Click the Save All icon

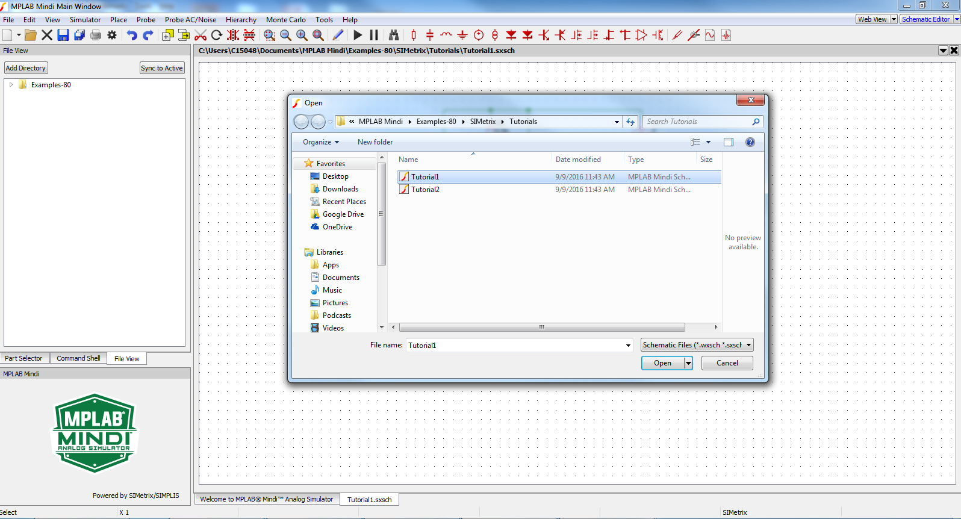tap(79, 35)
